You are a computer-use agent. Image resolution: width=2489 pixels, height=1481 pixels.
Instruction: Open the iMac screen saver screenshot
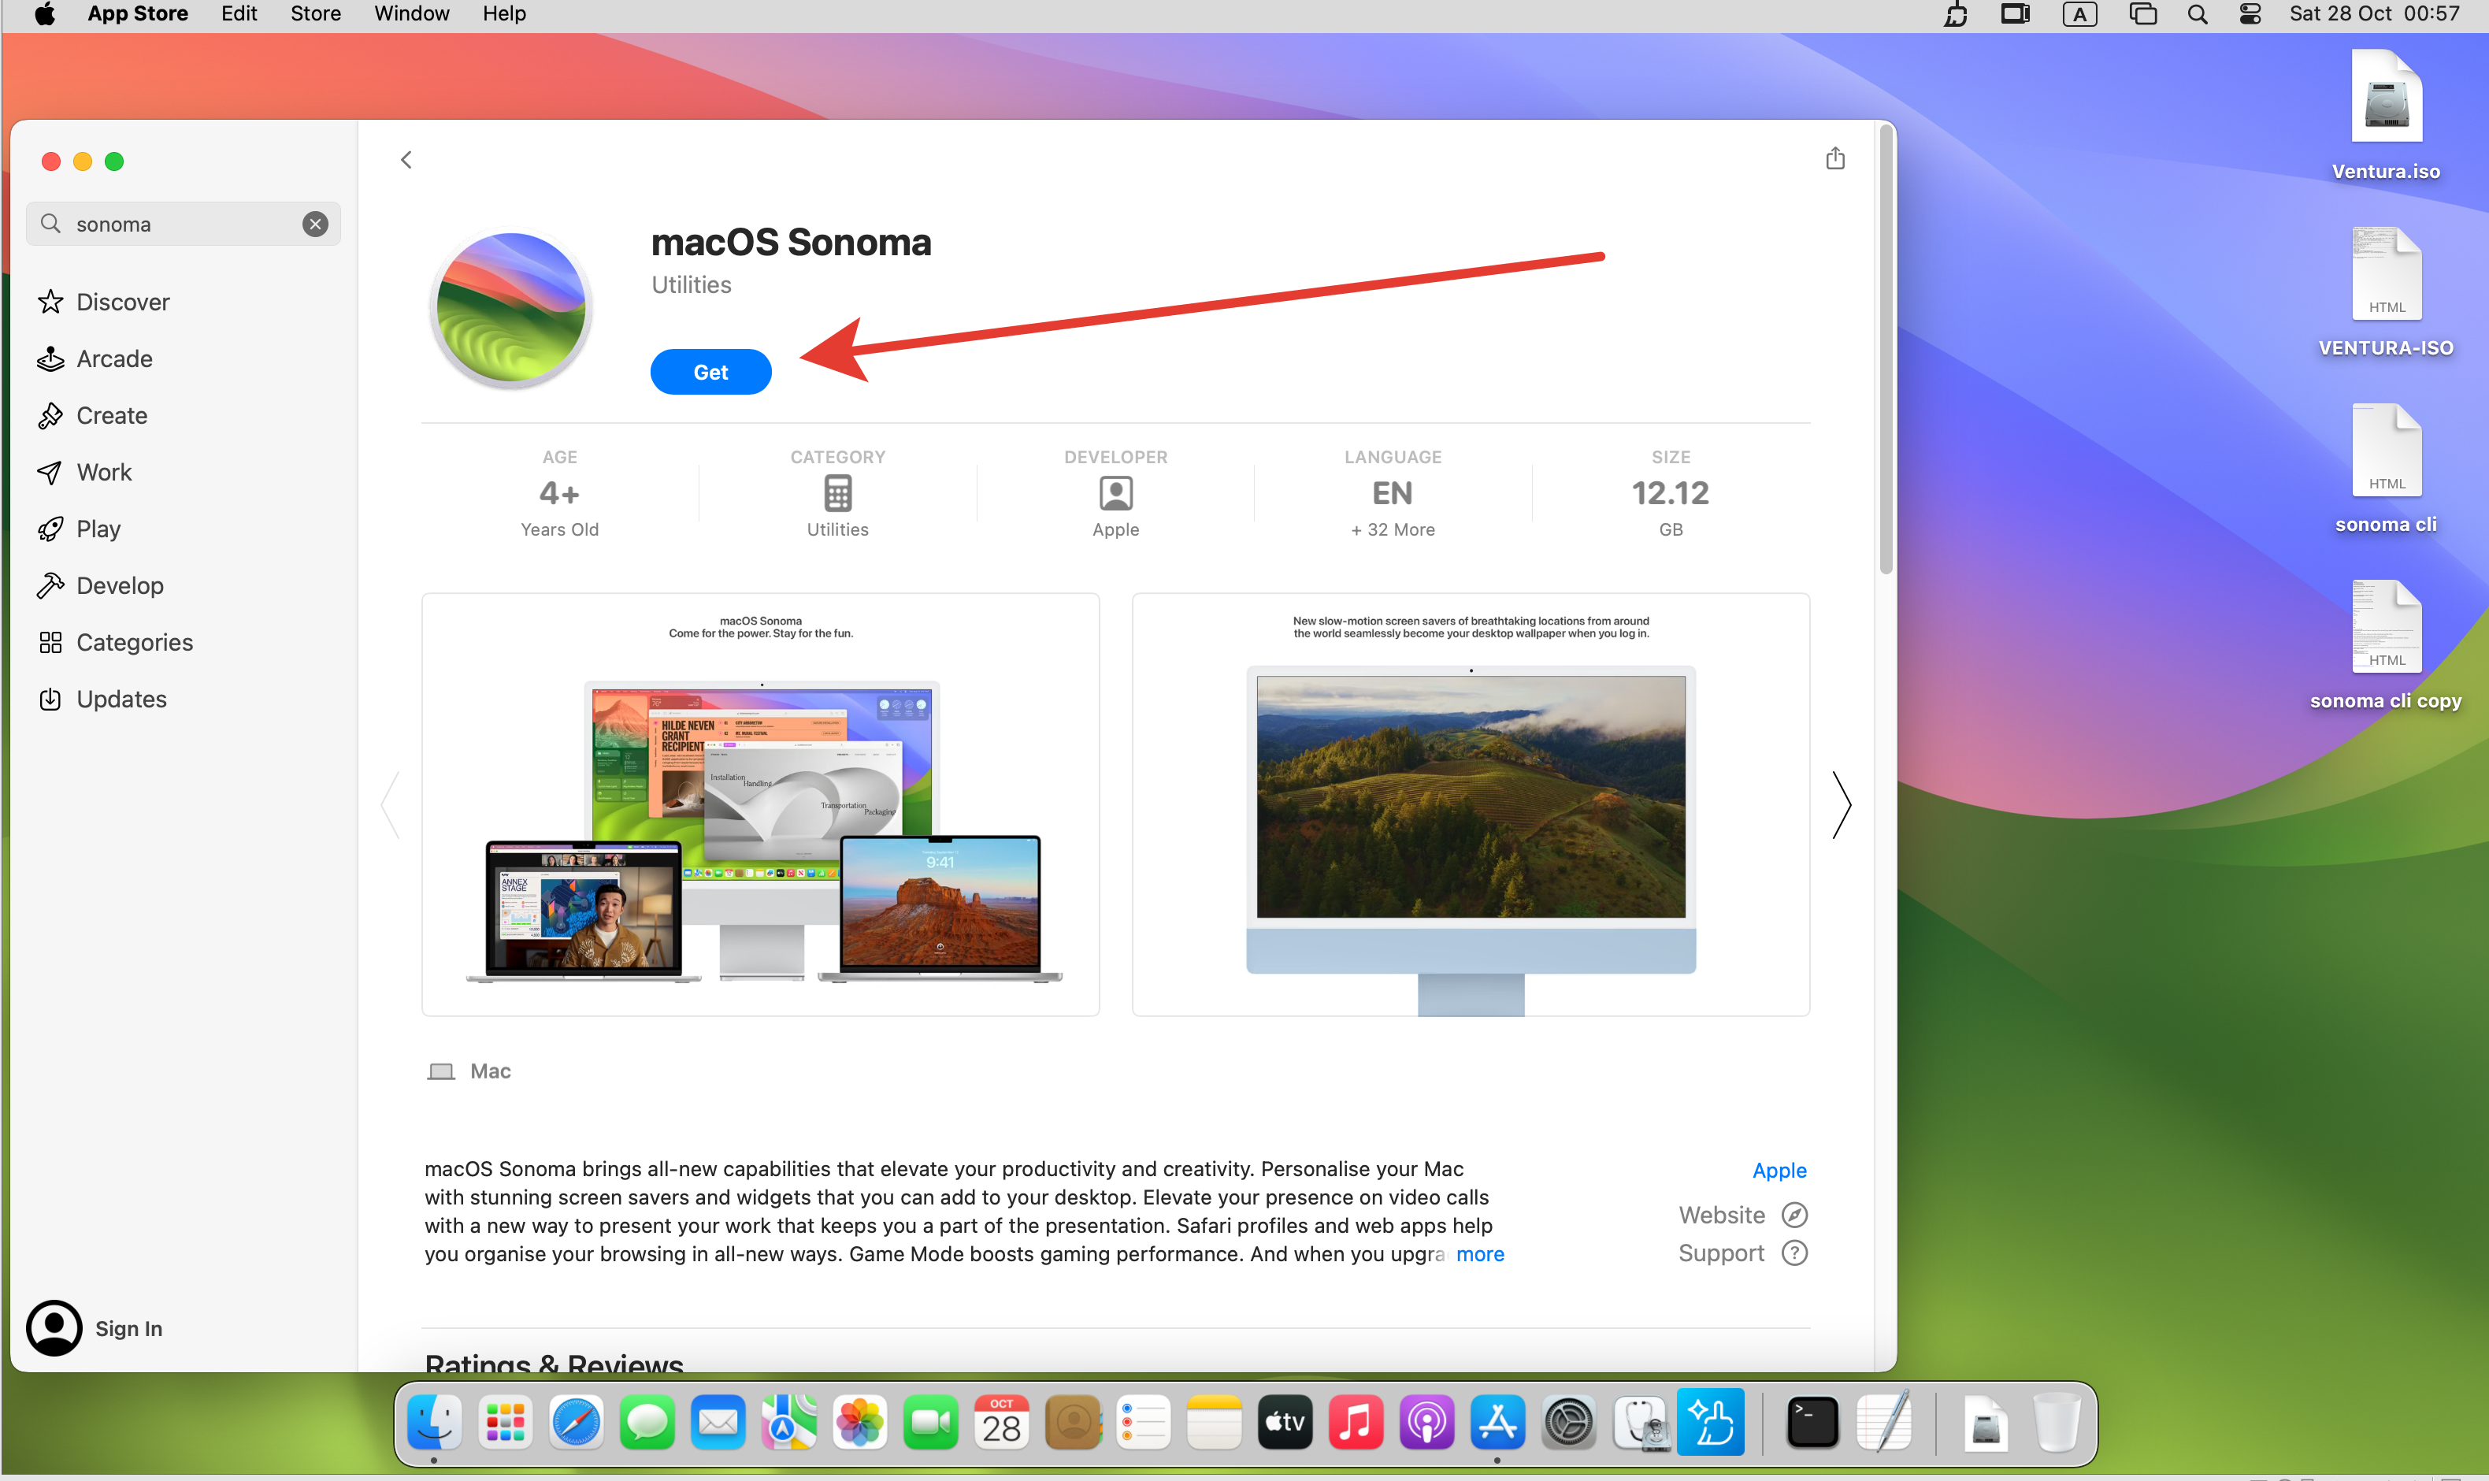[x=1471, y=805]
